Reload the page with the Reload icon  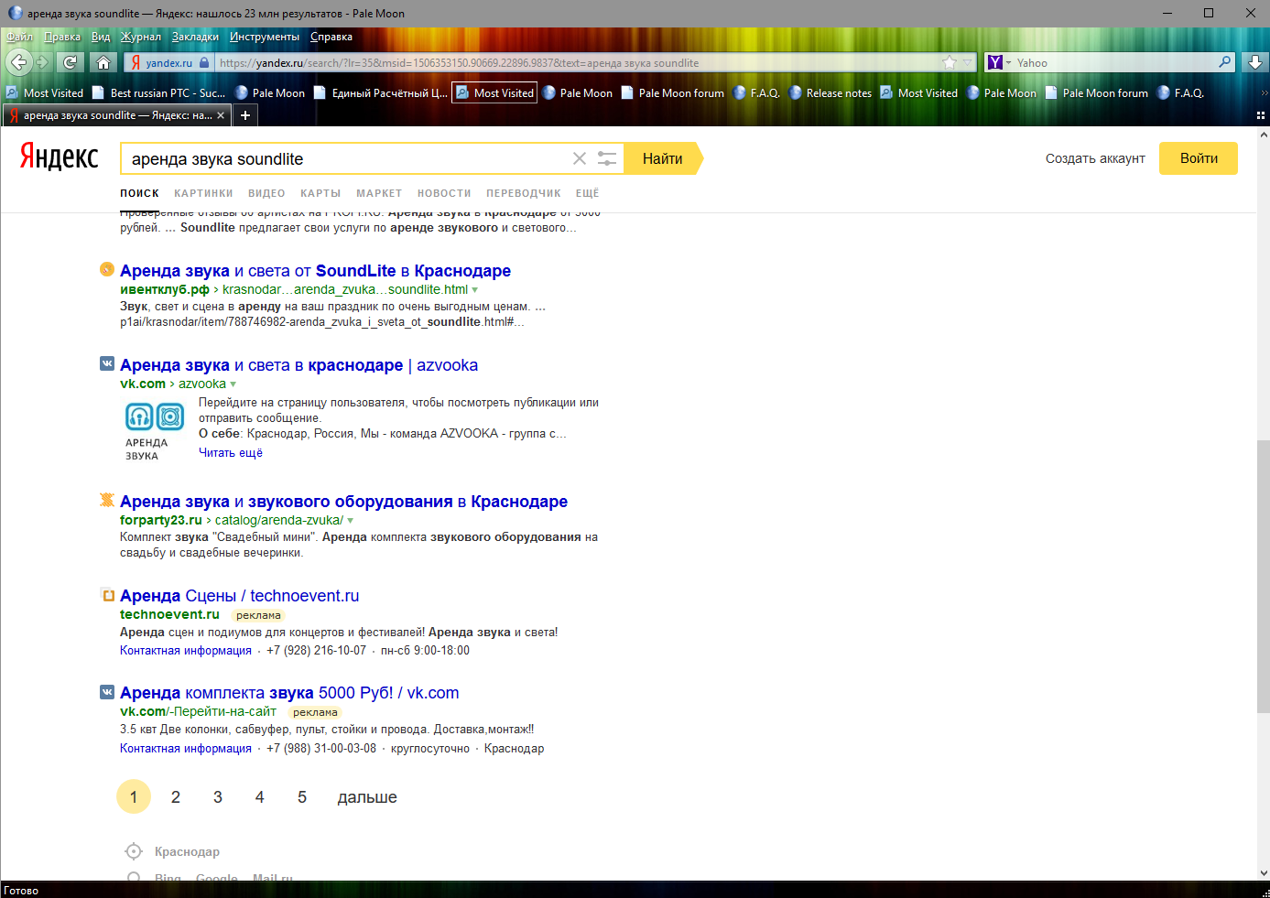[x=71, y=62]
